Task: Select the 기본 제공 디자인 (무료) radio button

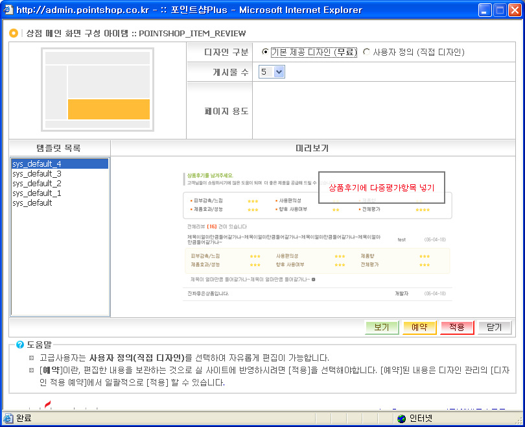Action: click(266, 52)
